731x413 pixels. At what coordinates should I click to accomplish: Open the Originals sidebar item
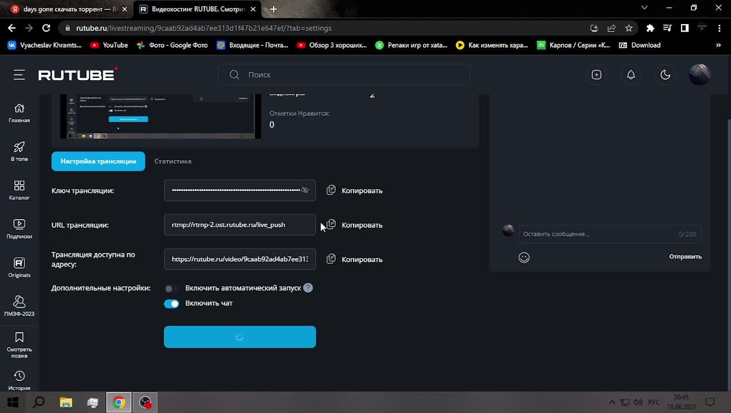19,268
